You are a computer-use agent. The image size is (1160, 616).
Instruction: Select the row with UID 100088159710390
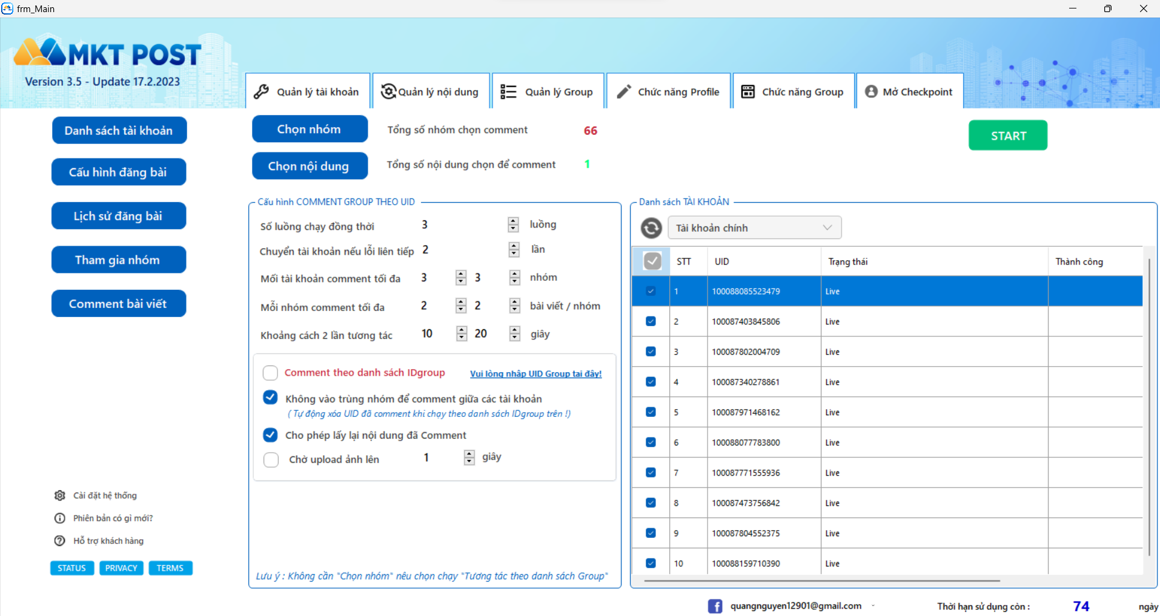click(887, 563)
